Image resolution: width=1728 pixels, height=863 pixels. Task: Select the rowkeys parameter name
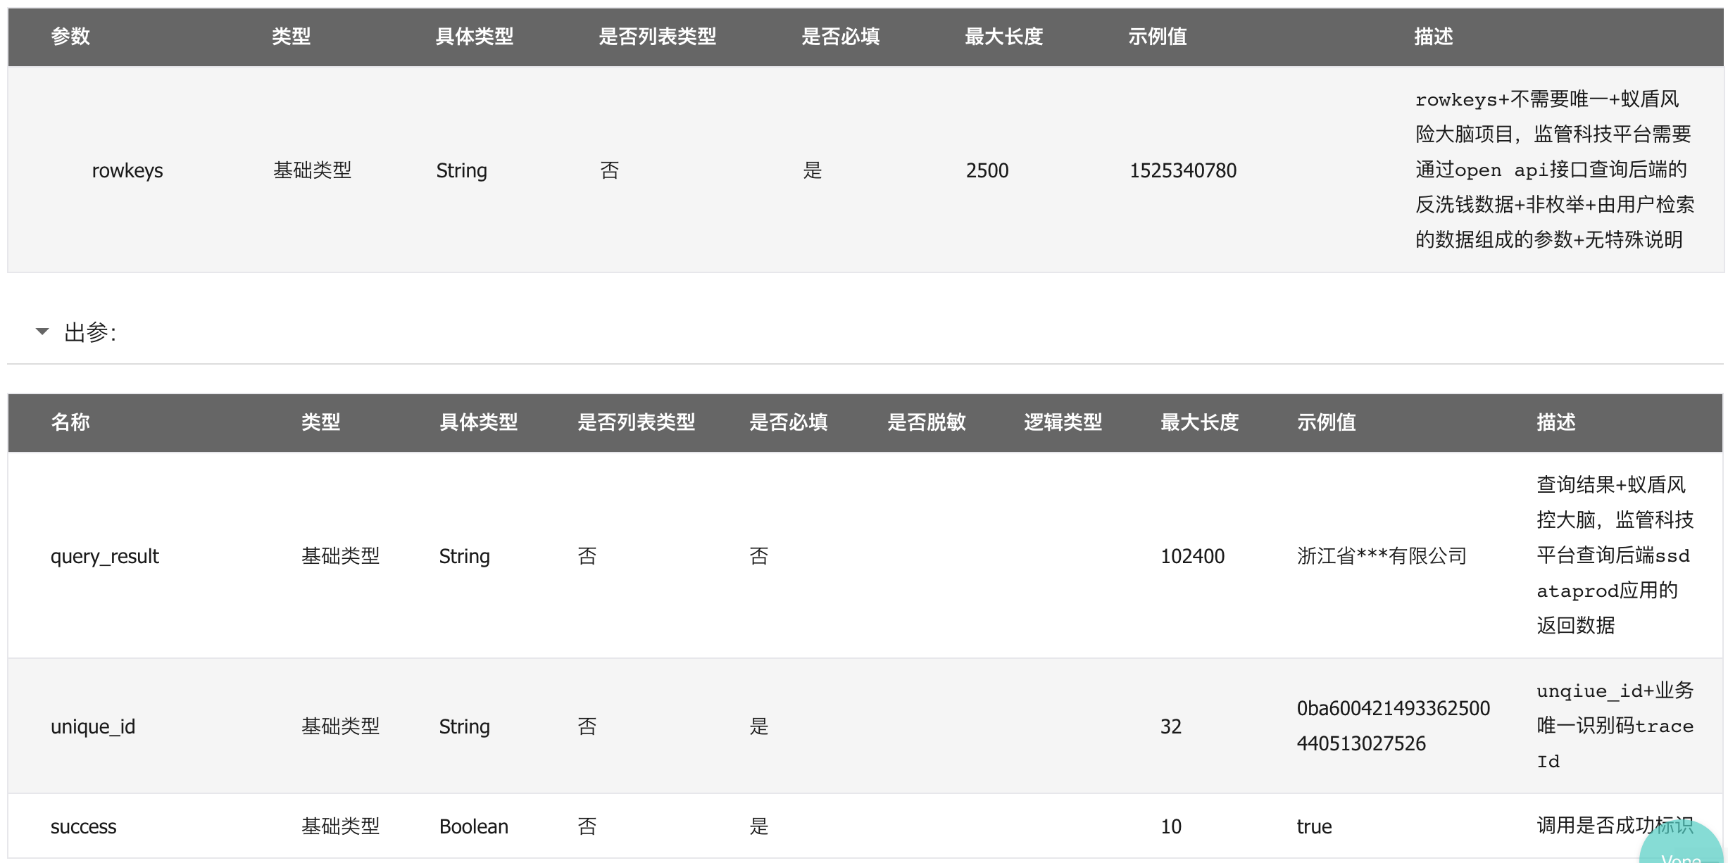point(127,170)
